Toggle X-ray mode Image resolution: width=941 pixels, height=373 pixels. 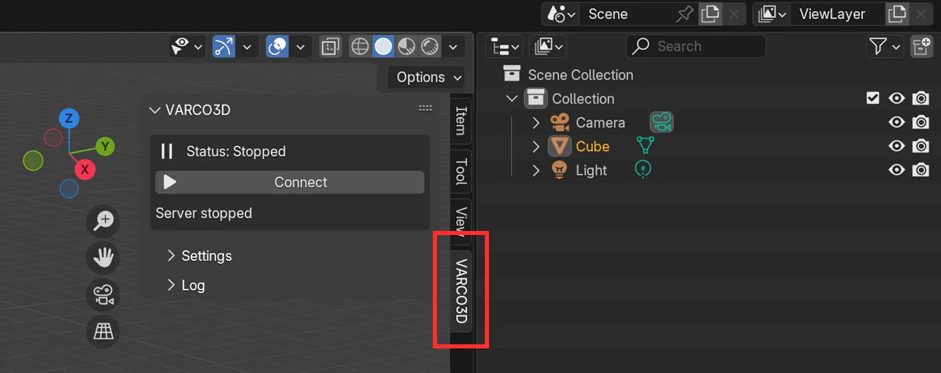click(331, 46)
